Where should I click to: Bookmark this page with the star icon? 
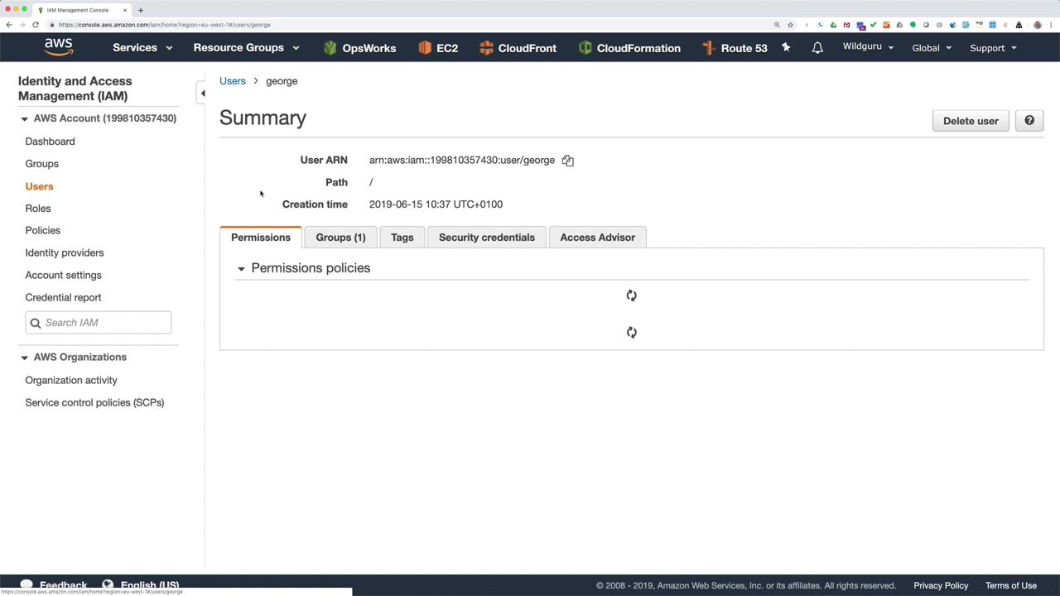coord(790,25)
